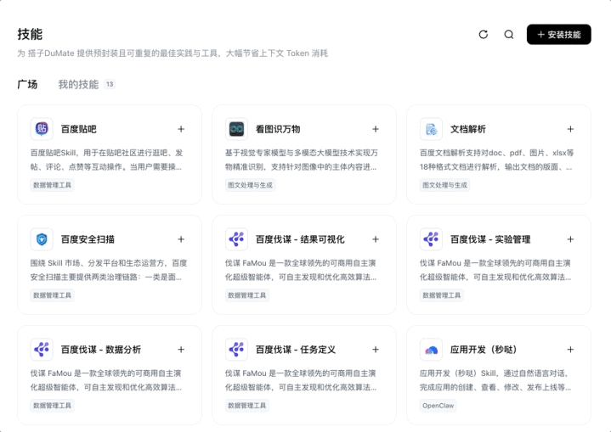Click the 图文处理与生成 tag under 看图识万物
This screenshot has height=432, width=611.
click(x=250, y=184)
